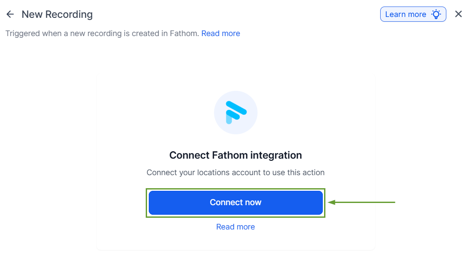
Task: Open the Learn more button
Action: tap(413, 14)
